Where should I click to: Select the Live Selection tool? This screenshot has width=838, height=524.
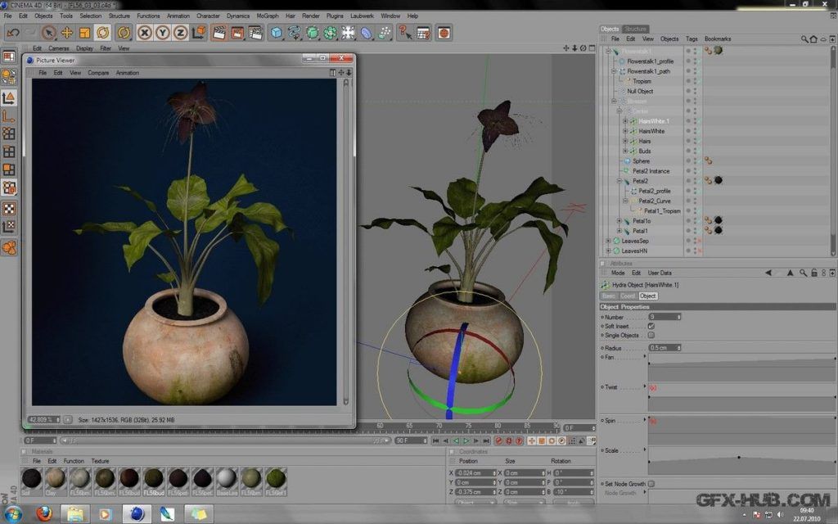[x=48, y=33]
